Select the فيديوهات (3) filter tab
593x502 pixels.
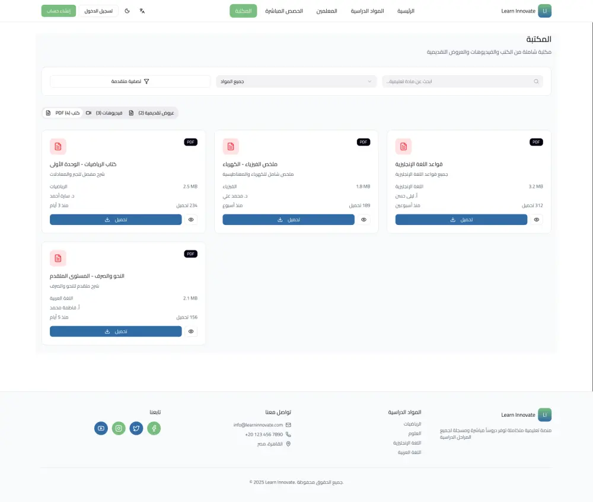tap(107, 112)
